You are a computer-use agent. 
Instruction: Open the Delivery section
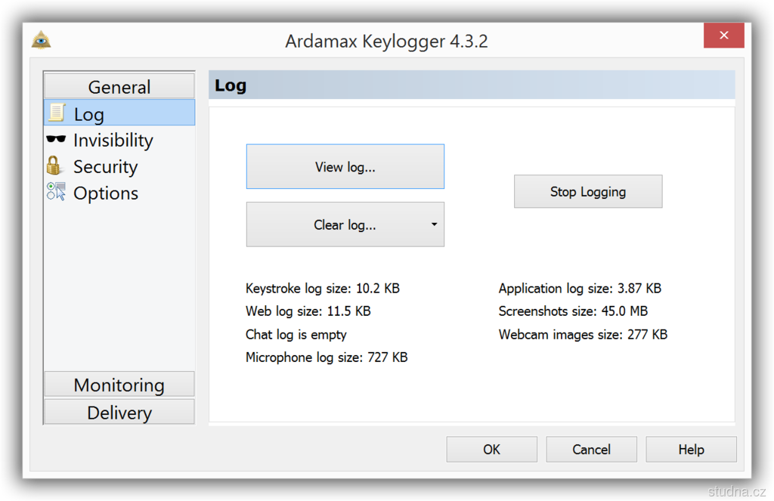click(119, 413)
